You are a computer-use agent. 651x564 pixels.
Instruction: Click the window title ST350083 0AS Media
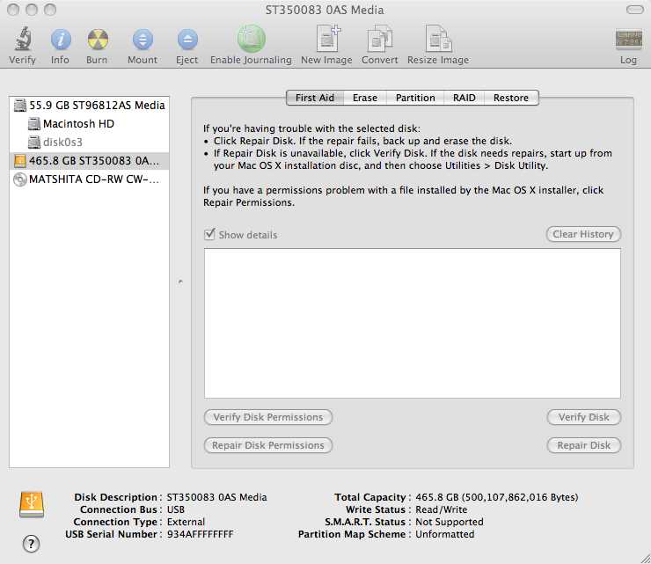[325, 10]
